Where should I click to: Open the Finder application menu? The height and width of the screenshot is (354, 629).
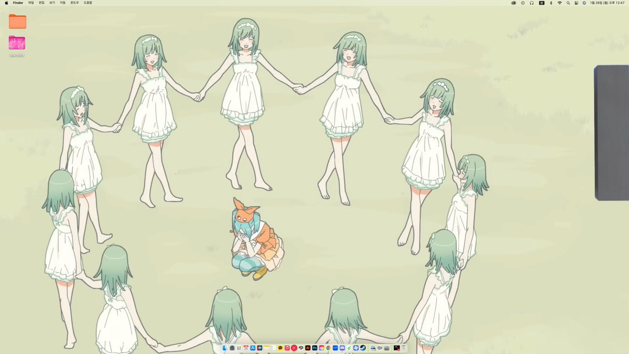click(x=18, y=3)
